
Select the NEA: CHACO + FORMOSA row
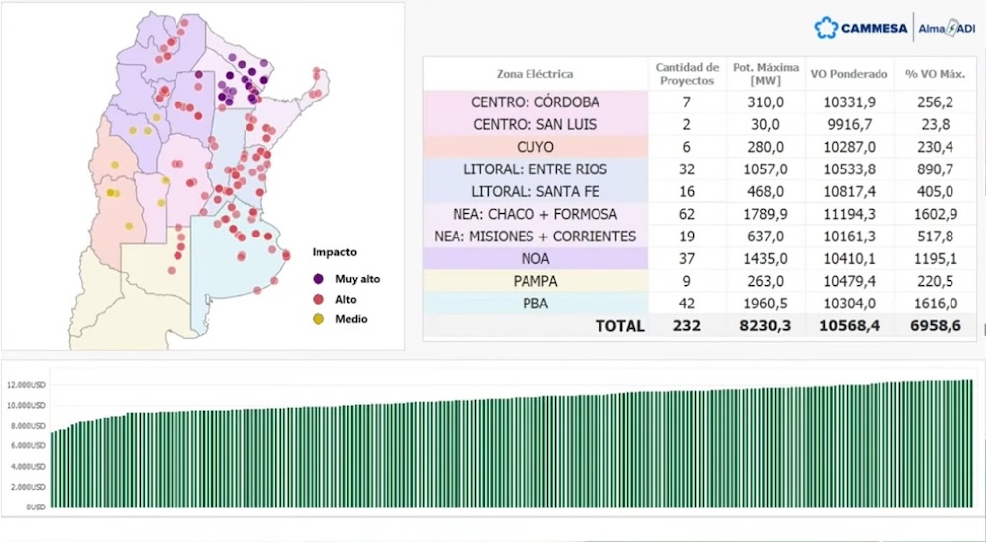pyautogui.click(x=700, y=214)
